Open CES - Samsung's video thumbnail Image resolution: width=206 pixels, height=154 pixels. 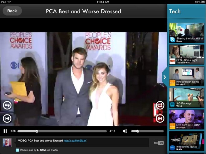[x=187, y=54]
